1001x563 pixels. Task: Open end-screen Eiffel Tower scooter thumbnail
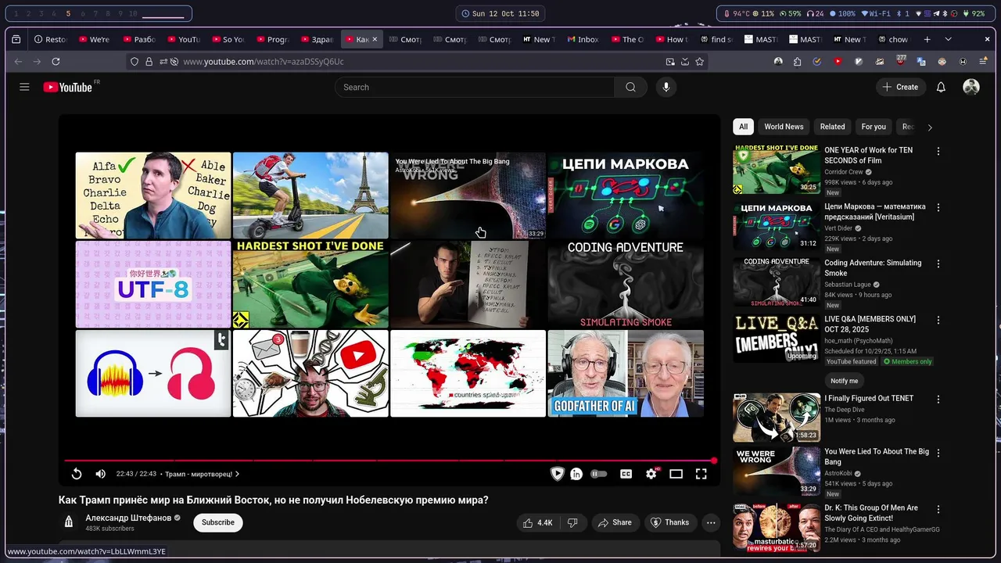pos(310,195)
